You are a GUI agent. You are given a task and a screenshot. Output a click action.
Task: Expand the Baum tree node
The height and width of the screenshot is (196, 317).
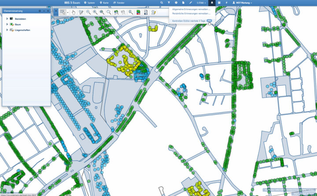(7, 24)
